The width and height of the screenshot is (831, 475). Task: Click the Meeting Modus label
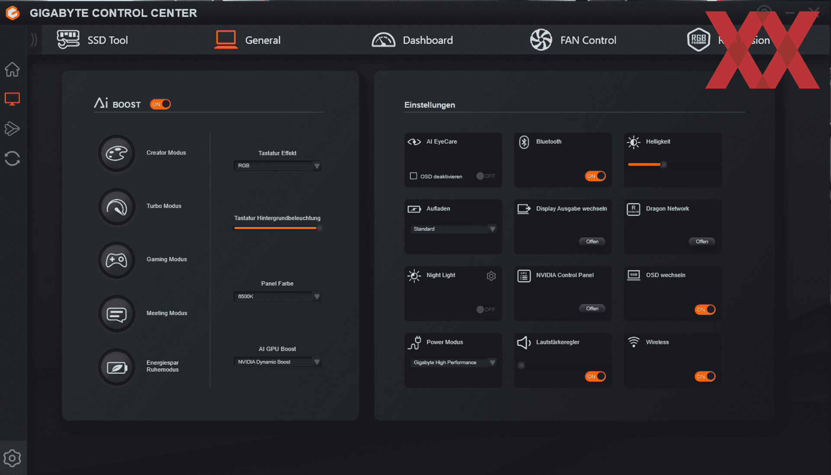167,313
